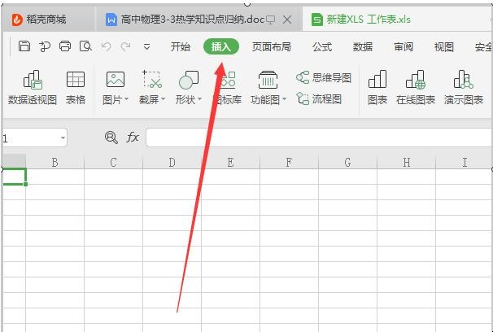493x332 pixels.
Task: Open the 开始 ribbon tab
Action: coord(181,47)
